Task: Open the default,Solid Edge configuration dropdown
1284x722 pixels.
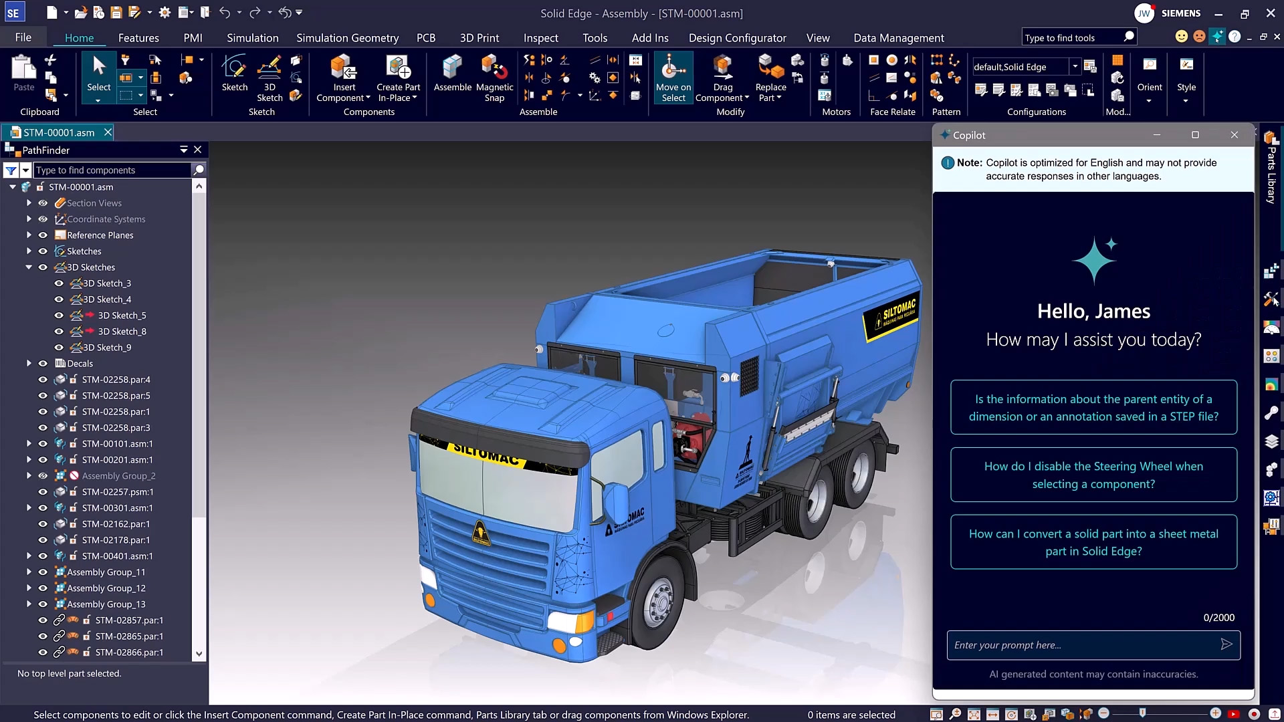Action: click(1075, 66)
